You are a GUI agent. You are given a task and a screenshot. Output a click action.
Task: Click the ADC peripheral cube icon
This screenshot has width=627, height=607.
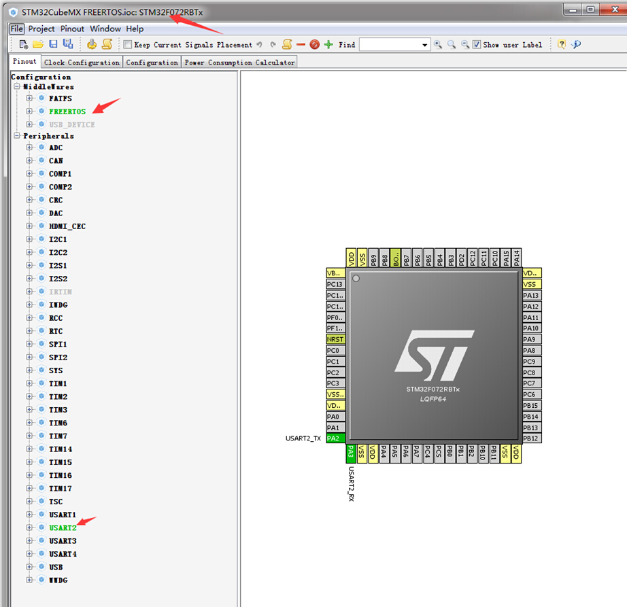41,147
